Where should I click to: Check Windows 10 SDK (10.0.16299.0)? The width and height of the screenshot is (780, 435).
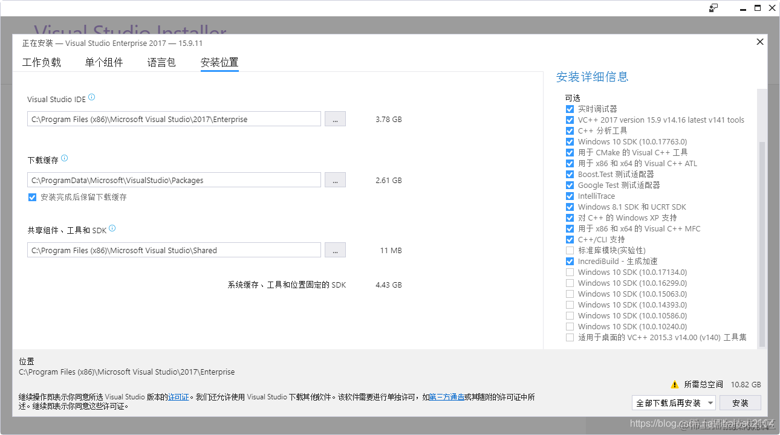pos(570,283)
